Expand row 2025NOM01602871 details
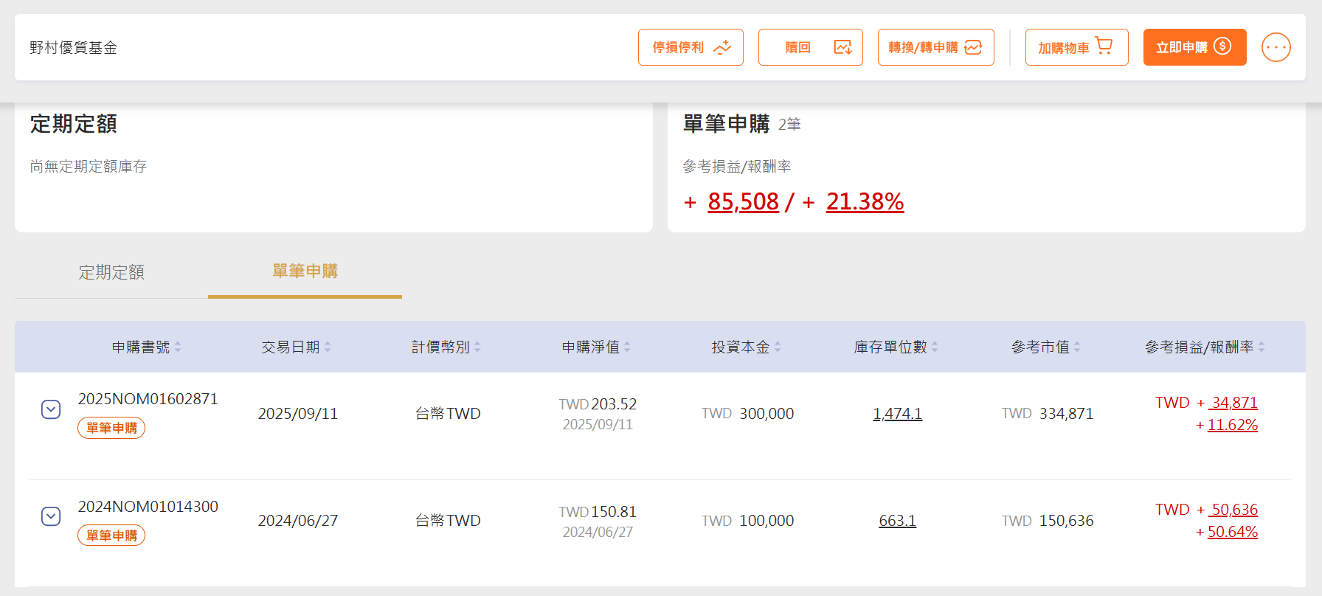This screenshot has width=1322, height=596. click(51, 409)
